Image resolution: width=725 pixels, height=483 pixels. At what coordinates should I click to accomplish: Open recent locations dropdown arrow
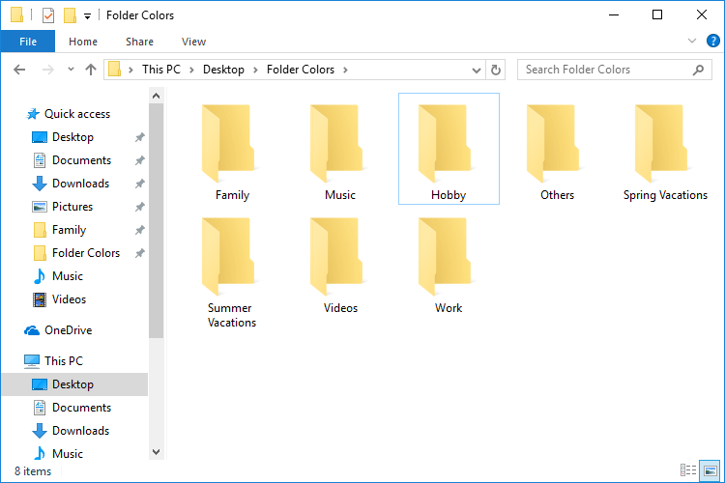[x=71, y=70]
